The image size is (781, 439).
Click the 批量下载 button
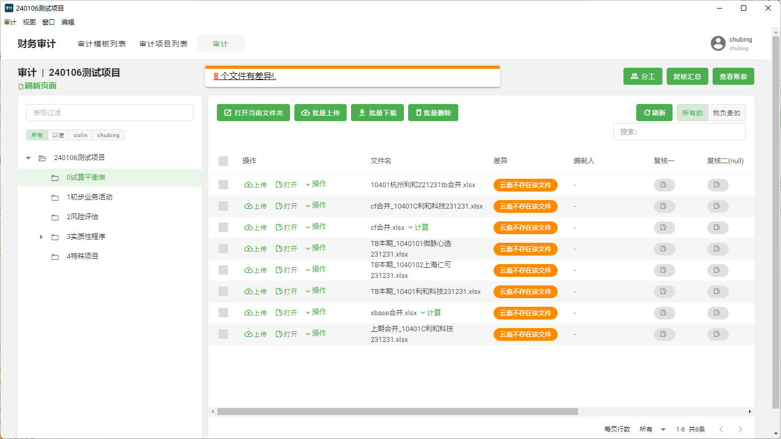(x=377, y=113)
